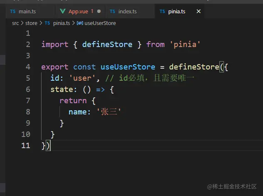This screenshot has height=196, width=263.
Task: Click the 'const' keyword on line 4
Action: tap(84, 67)
